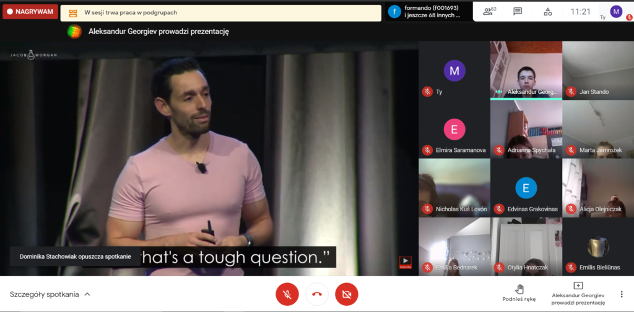Toggle the microphone mute button

(287, 295)
